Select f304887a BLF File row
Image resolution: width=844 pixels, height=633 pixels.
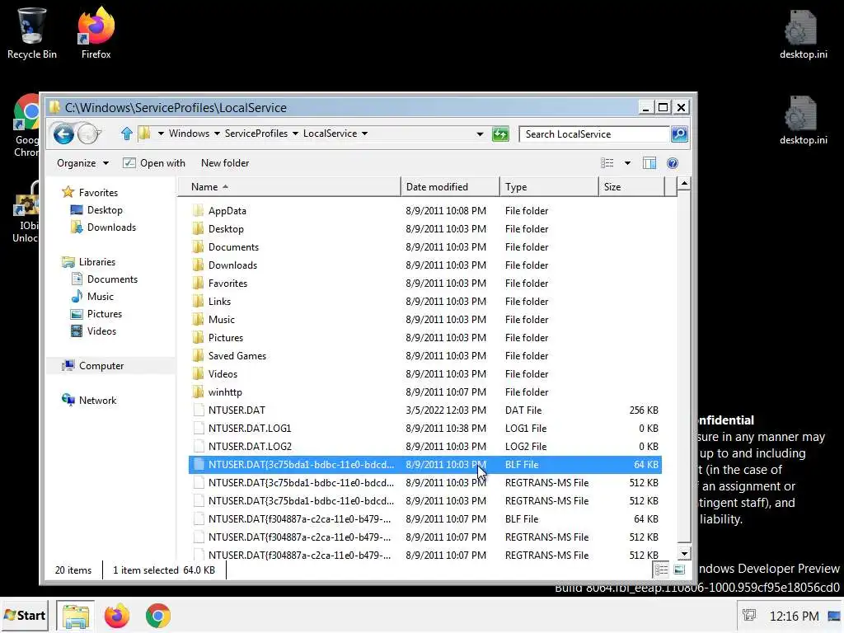(x=425, y=519)
